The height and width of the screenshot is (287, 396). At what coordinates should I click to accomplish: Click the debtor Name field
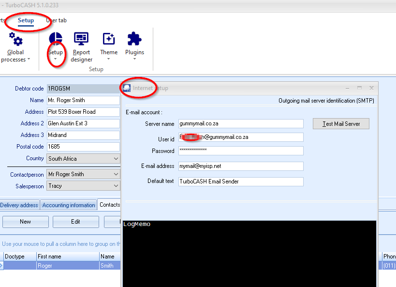coord(83,100)
